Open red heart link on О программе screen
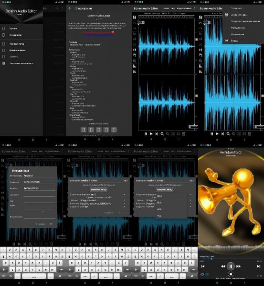This screenshot has width=264, height=286. pyautogui.click(x=99, y=32)
